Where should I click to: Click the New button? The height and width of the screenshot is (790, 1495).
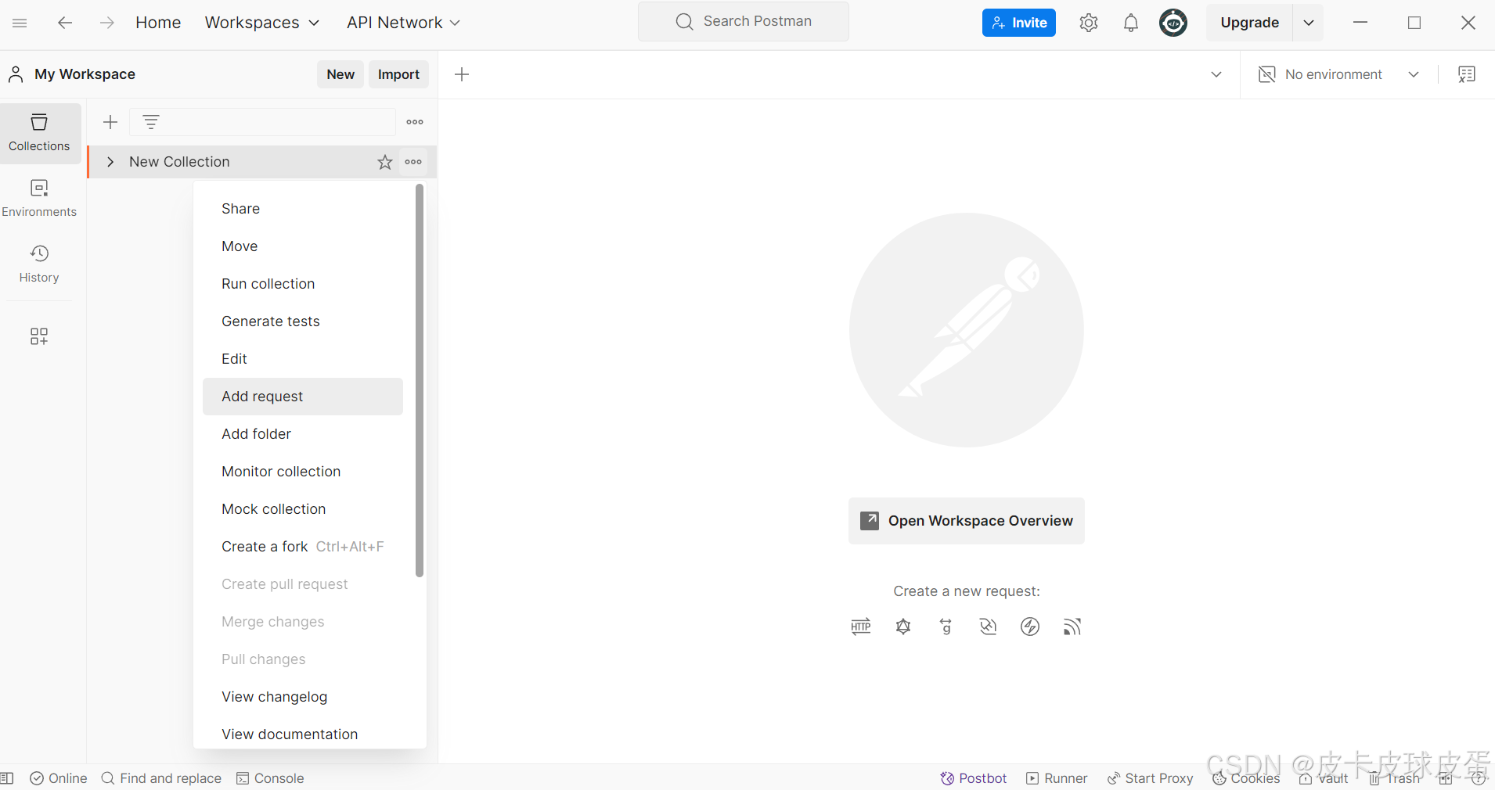point(340,74)
